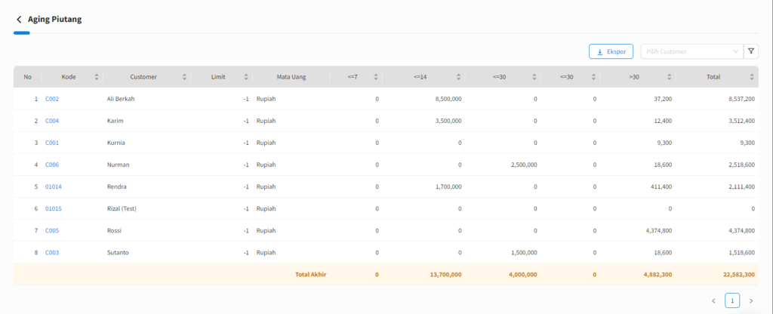This screenshot has width=773, height=314.
Task: Sort by the >30 column arrows
Action: pyautogui.click(x=669, y=77)
